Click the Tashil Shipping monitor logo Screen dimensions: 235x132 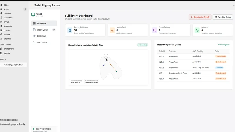click(x=33, y=15)
